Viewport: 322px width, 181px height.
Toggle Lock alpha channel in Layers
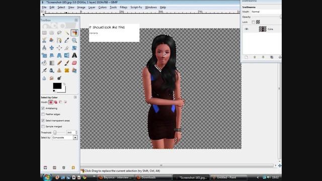(x=258, y=22)
